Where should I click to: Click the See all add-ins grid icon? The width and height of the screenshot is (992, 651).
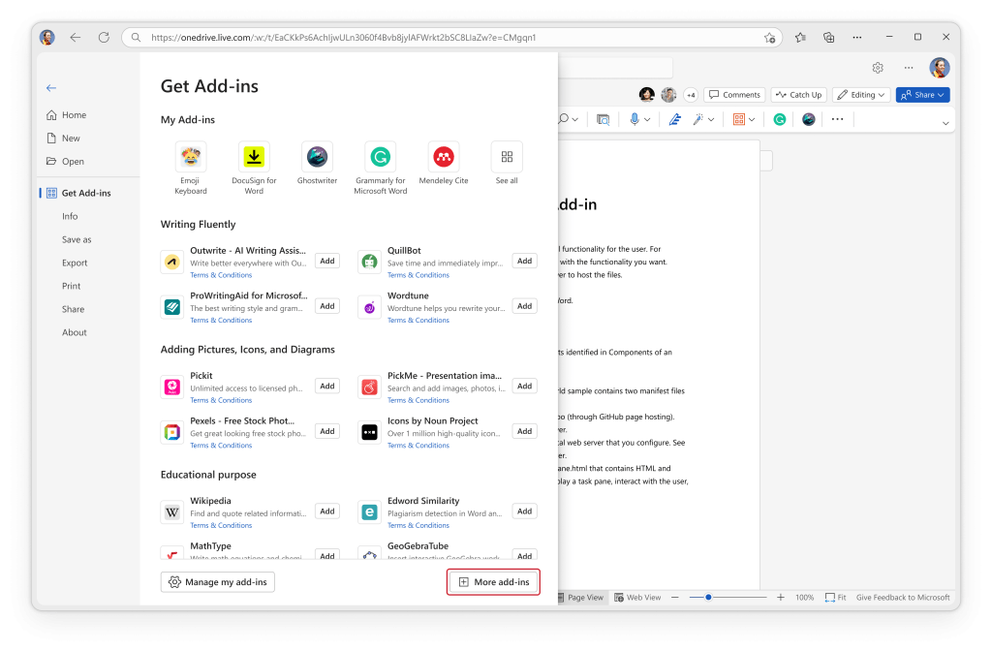507,157
